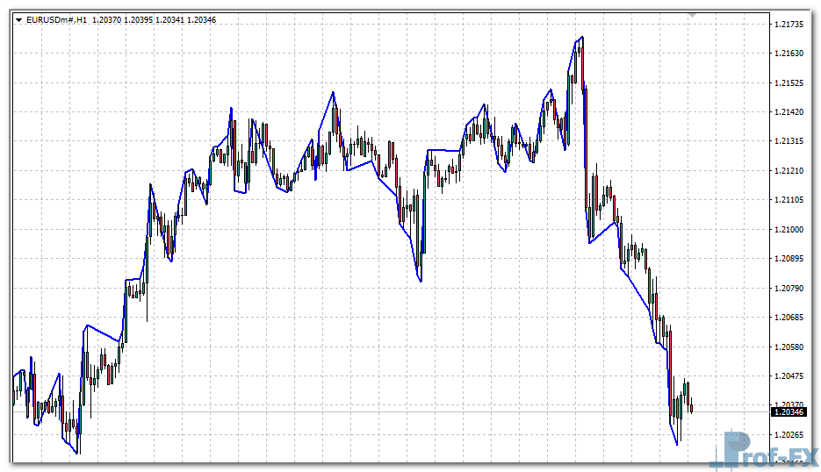Click the 1.21630 level on price axis

791,54
